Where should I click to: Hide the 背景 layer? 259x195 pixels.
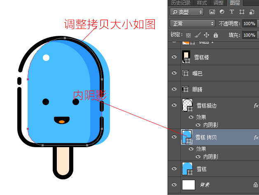coord(174,185)
